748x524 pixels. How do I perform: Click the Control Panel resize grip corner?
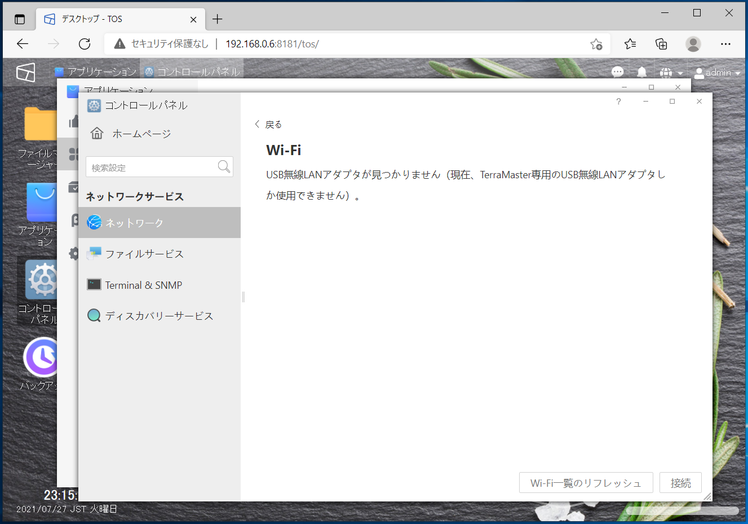[707, 496]
